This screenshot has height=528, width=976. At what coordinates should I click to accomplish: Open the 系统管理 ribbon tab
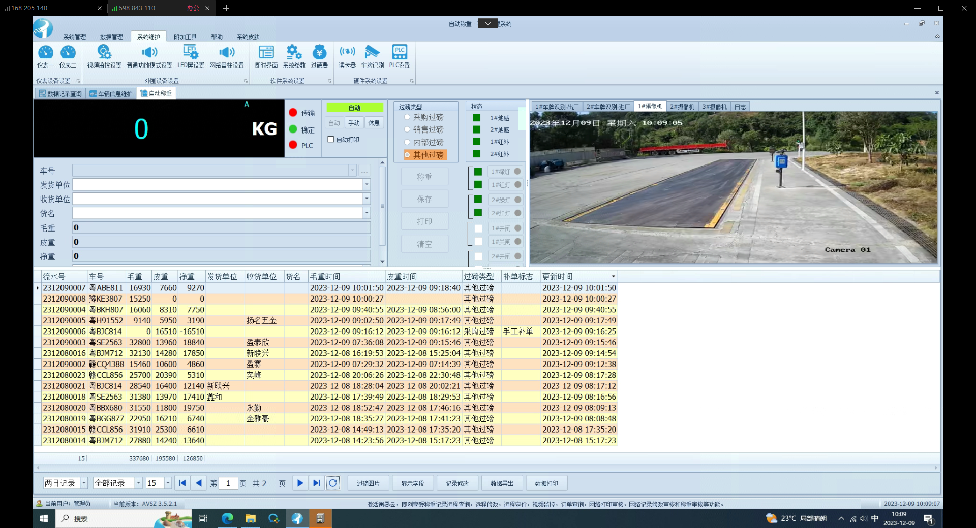(x=75, y=37)
